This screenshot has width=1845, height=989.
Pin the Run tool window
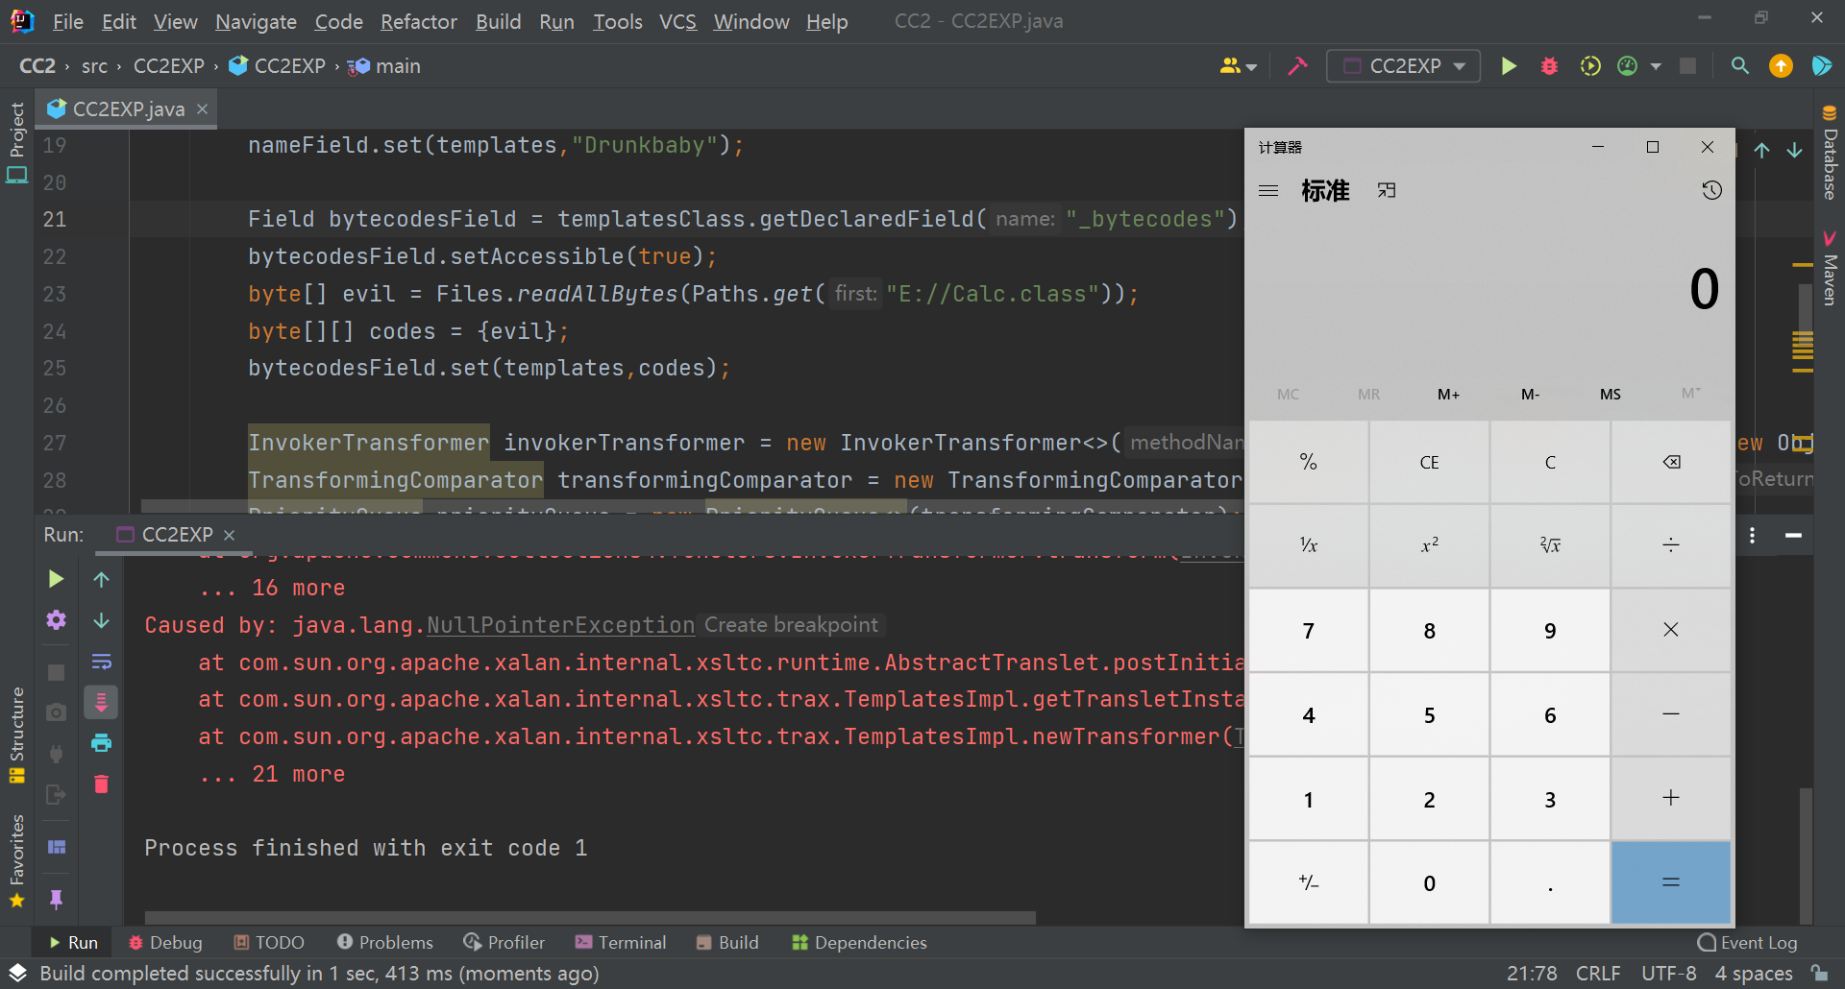coord(57,900)
